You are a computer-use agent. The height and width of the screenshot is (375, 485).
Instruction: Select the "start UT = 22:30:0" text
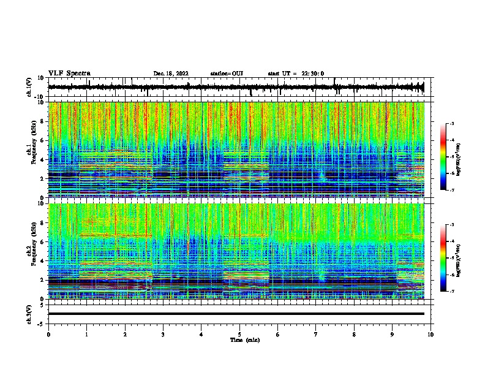296,74
